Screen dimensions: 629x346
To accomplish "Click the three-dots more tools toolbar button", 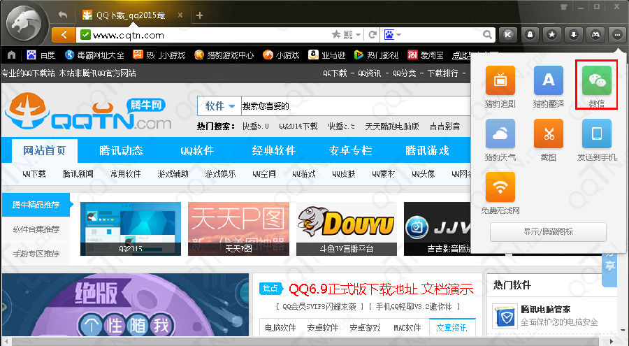I will tap(617, 34).
